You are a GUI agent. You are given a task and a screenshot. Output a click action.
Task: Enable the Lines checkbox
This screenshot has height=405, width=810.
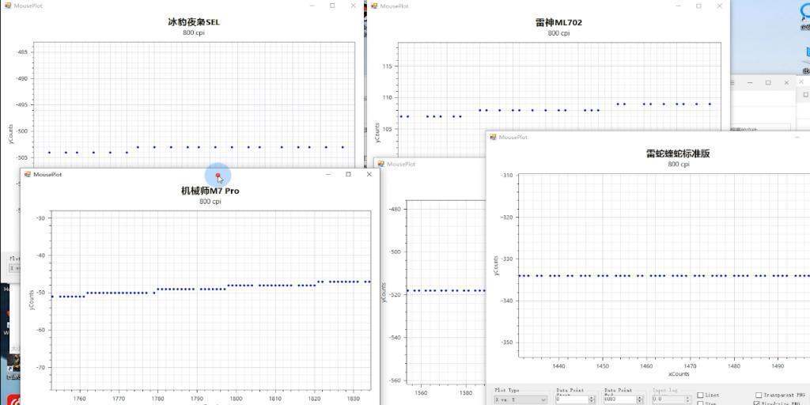tap(700, 395)
